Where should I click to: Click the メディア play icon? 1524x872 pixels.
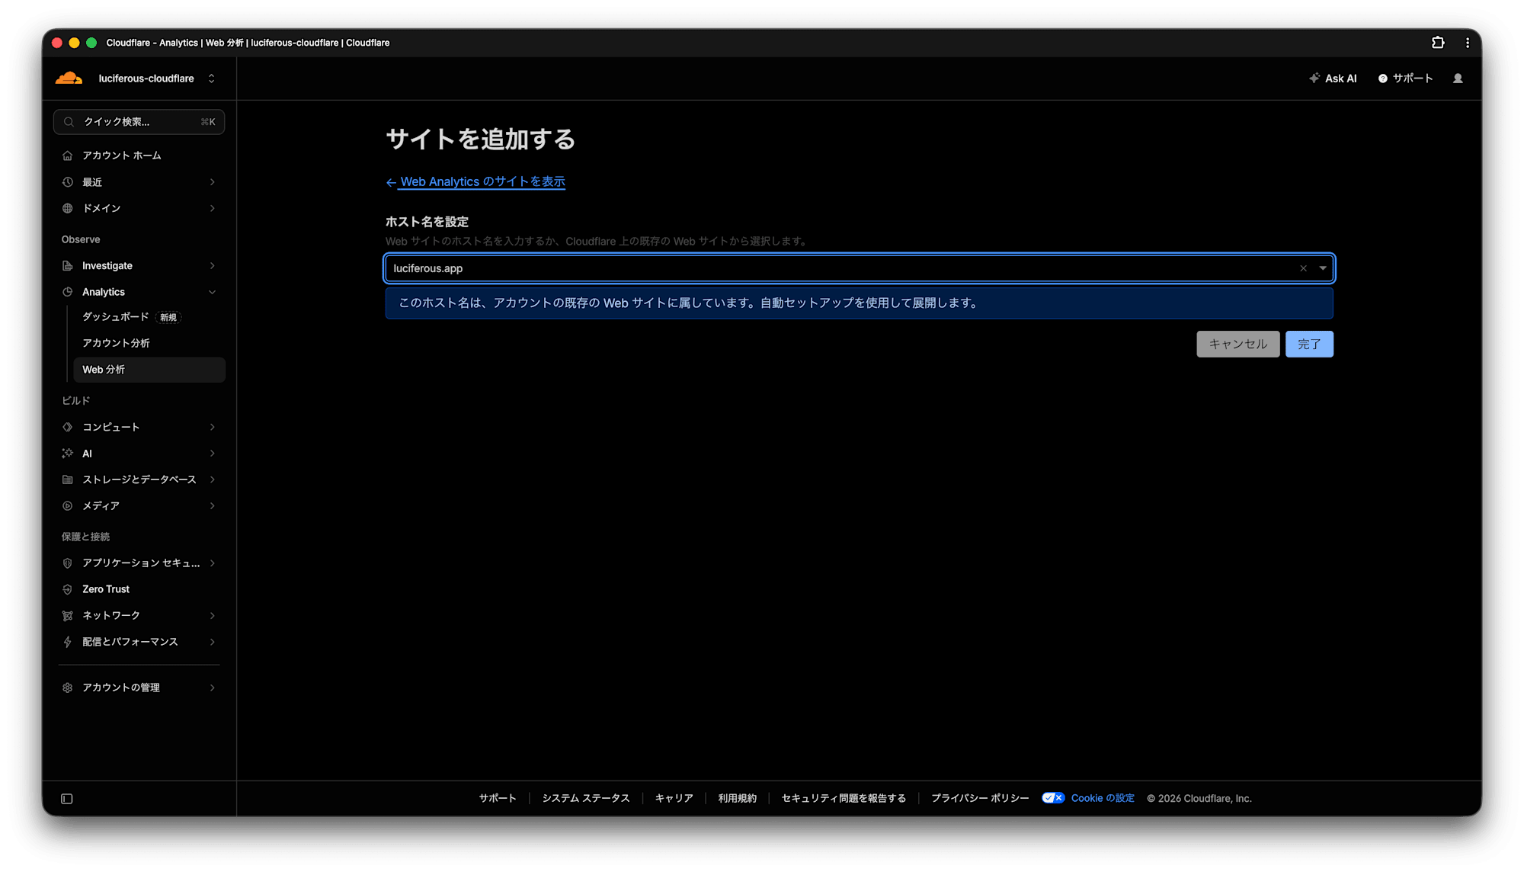(68, 506)
